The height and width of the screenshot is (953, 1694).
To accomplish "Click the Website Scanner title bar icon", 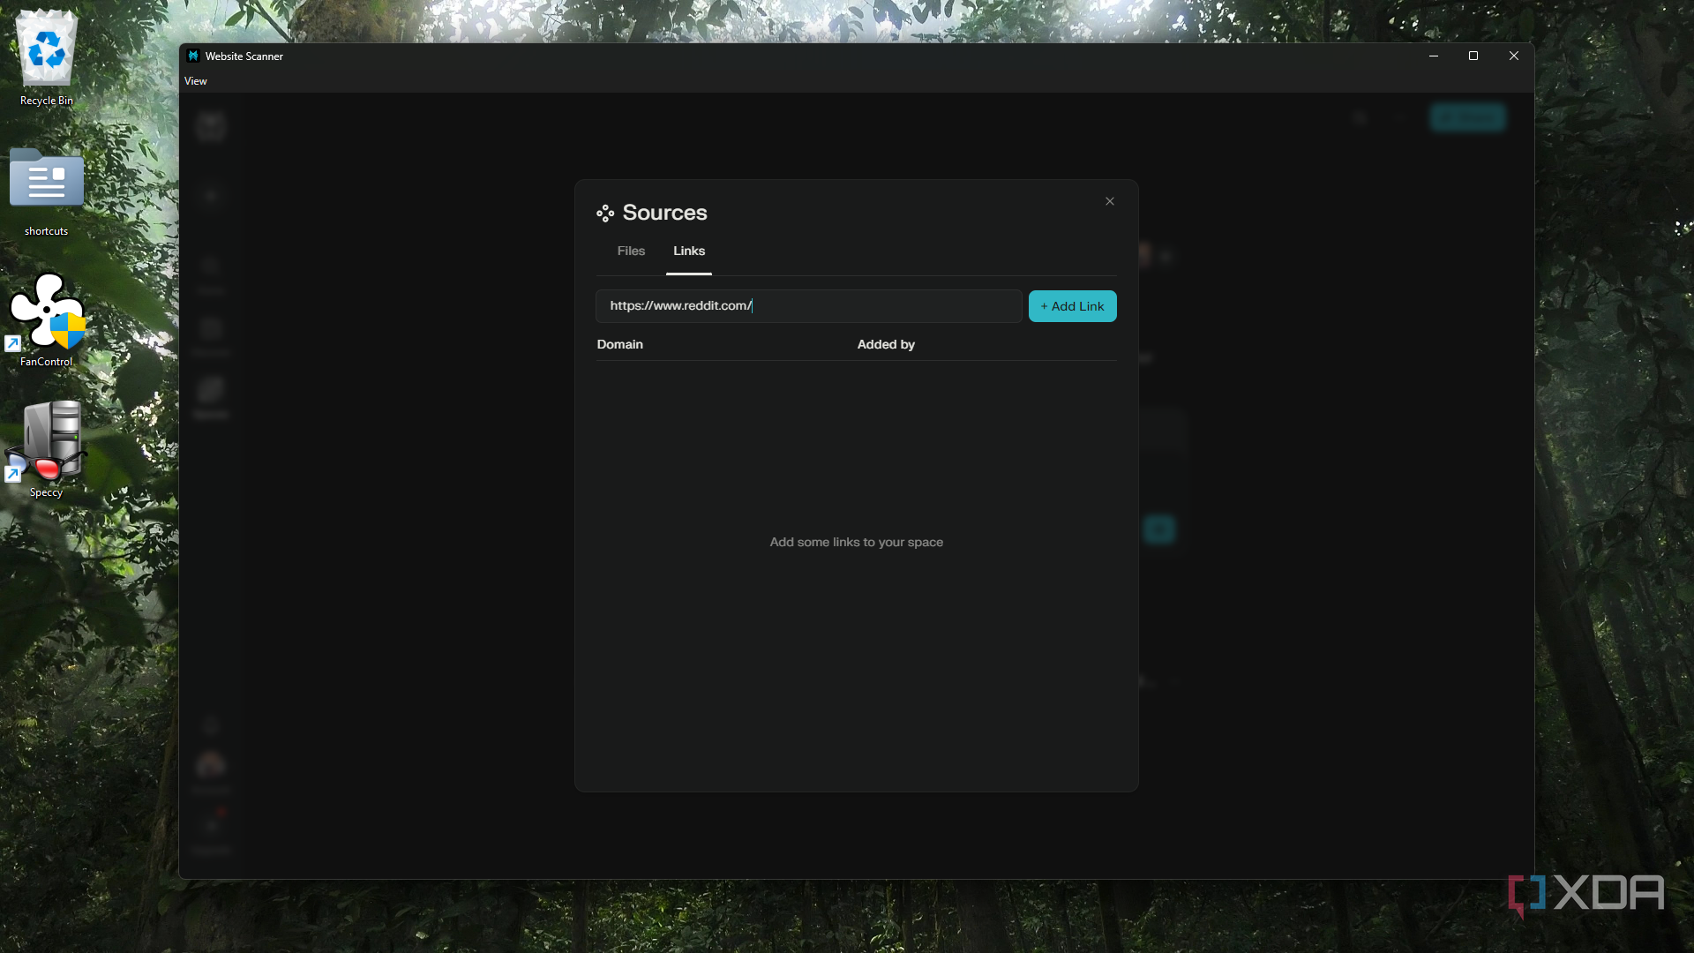I will (193, 56).
